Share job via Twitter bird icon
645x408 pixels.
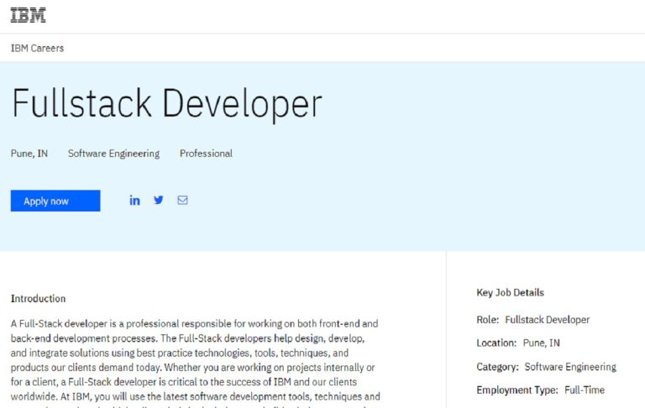click(x=159, y=200)
